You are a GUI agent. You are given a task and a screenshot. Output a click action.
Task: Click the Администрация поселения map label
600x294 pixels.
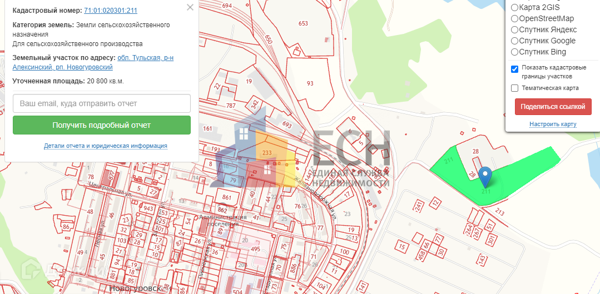(222, 220)
